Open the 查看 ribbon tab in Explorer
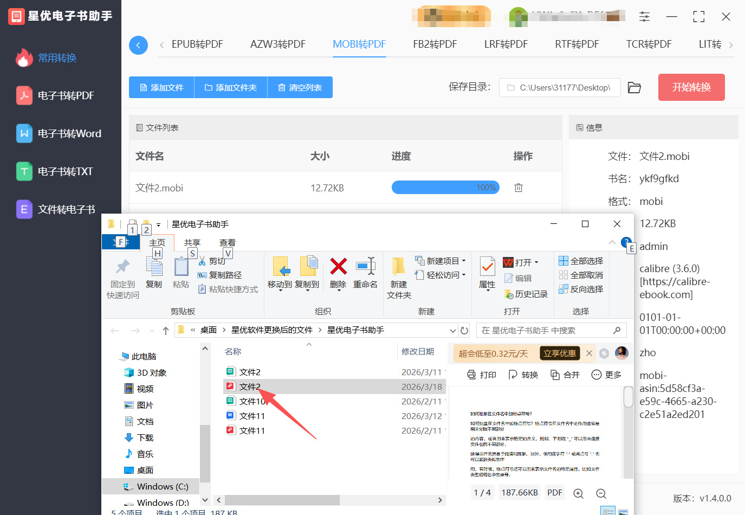The width and height of the screenshot is (745, 515). click(227, 242)
